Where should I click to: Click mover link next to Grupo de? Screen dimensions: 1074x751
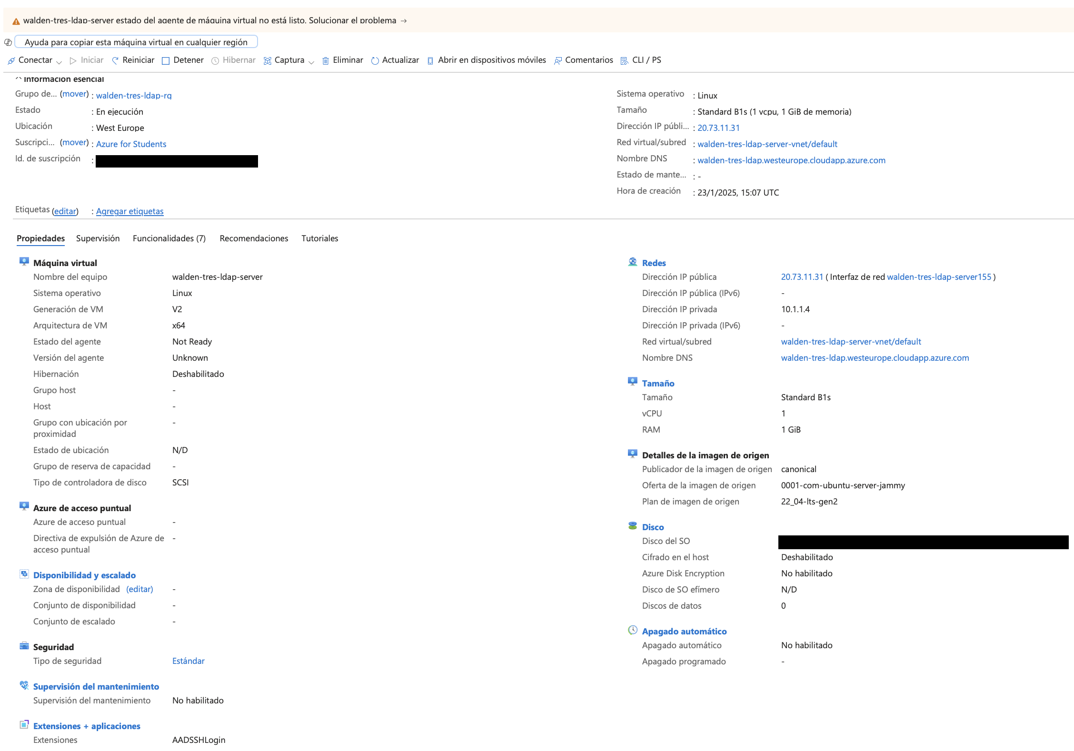74,94
